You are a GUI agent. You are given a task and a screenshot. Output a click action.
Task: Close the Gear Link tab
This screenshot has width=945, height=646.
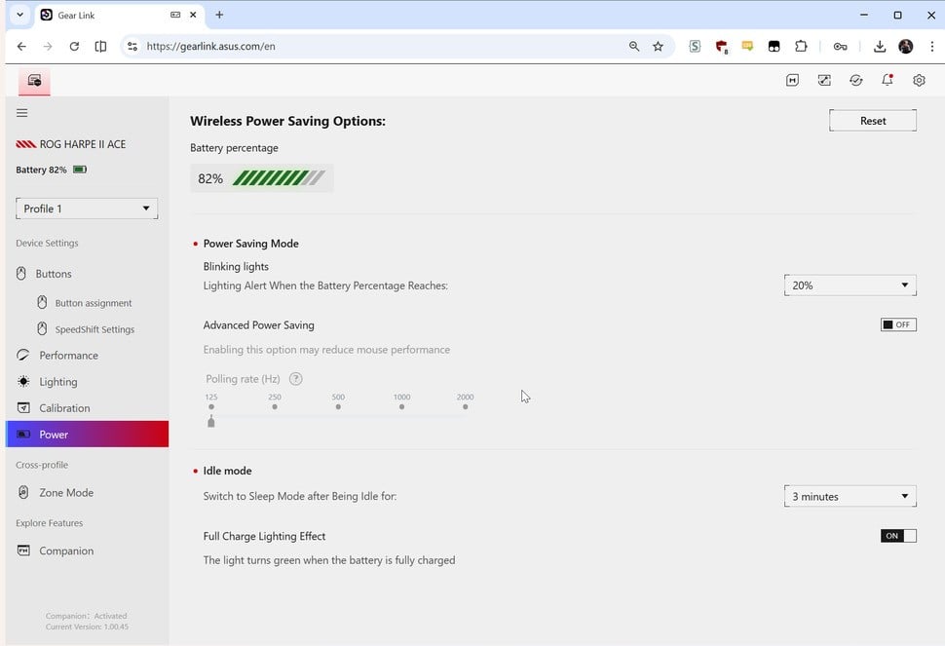point(193,15)
